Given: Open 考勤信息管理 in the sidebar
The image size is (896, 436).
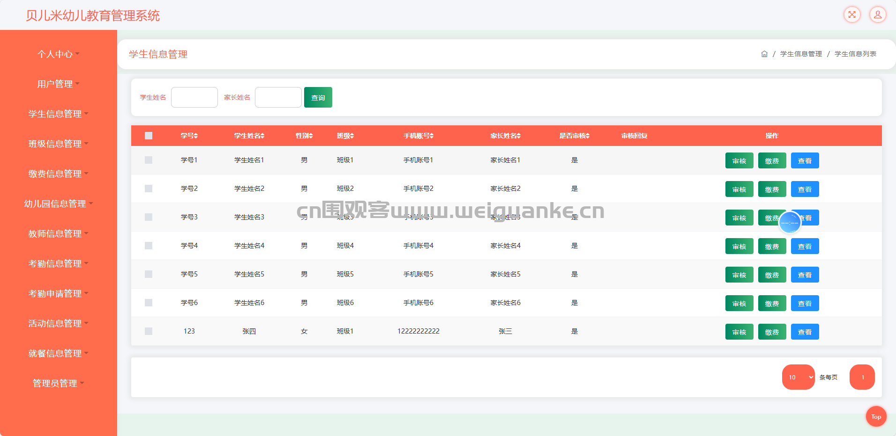Looking at the screenshot, I should click(58, 264).
